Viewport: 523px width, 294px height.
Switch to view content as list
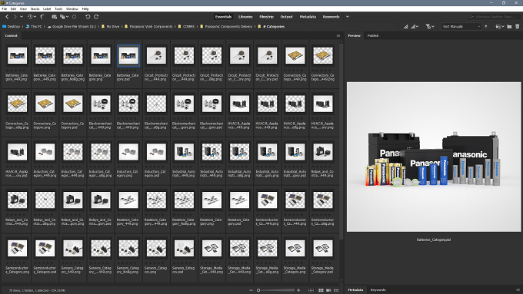click(336, 290)
